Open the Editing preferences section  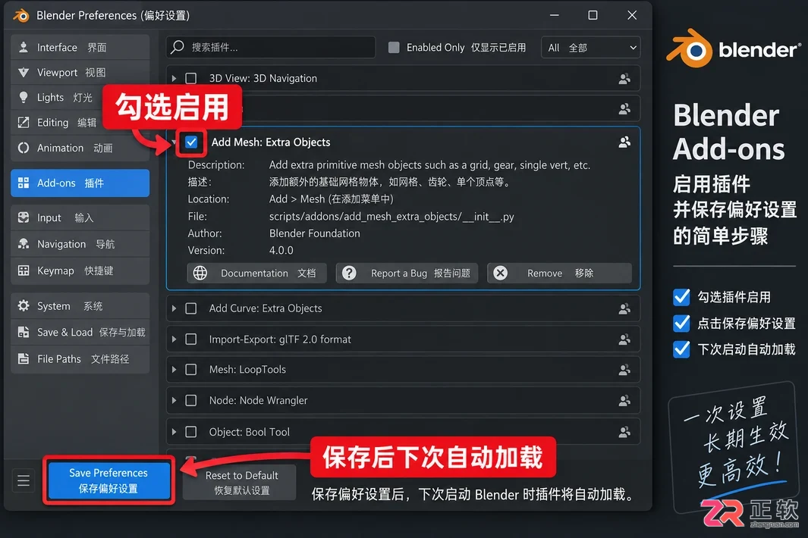coord(57,123)
